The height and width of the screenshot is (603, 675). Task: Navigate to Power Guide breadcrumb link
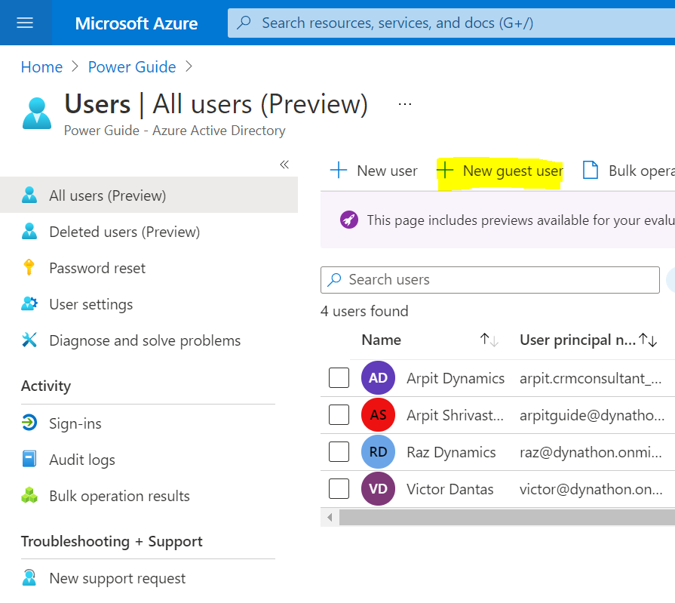tap(132, 67)
